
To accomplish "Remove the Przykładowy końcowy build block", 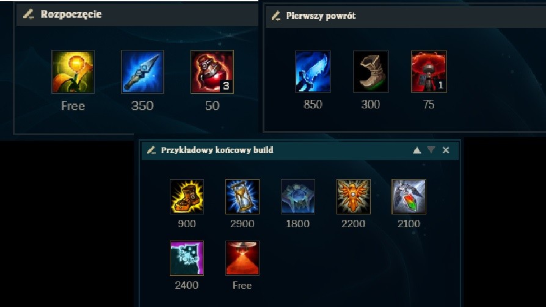I will click(x=446, y=150).
